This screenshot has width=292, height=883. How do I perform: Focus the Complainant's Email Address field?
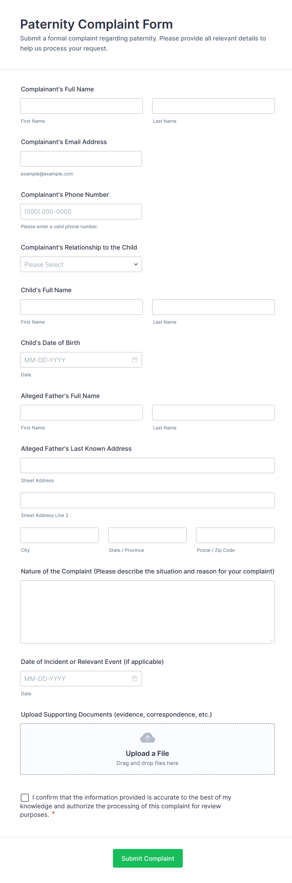(81, 159)
